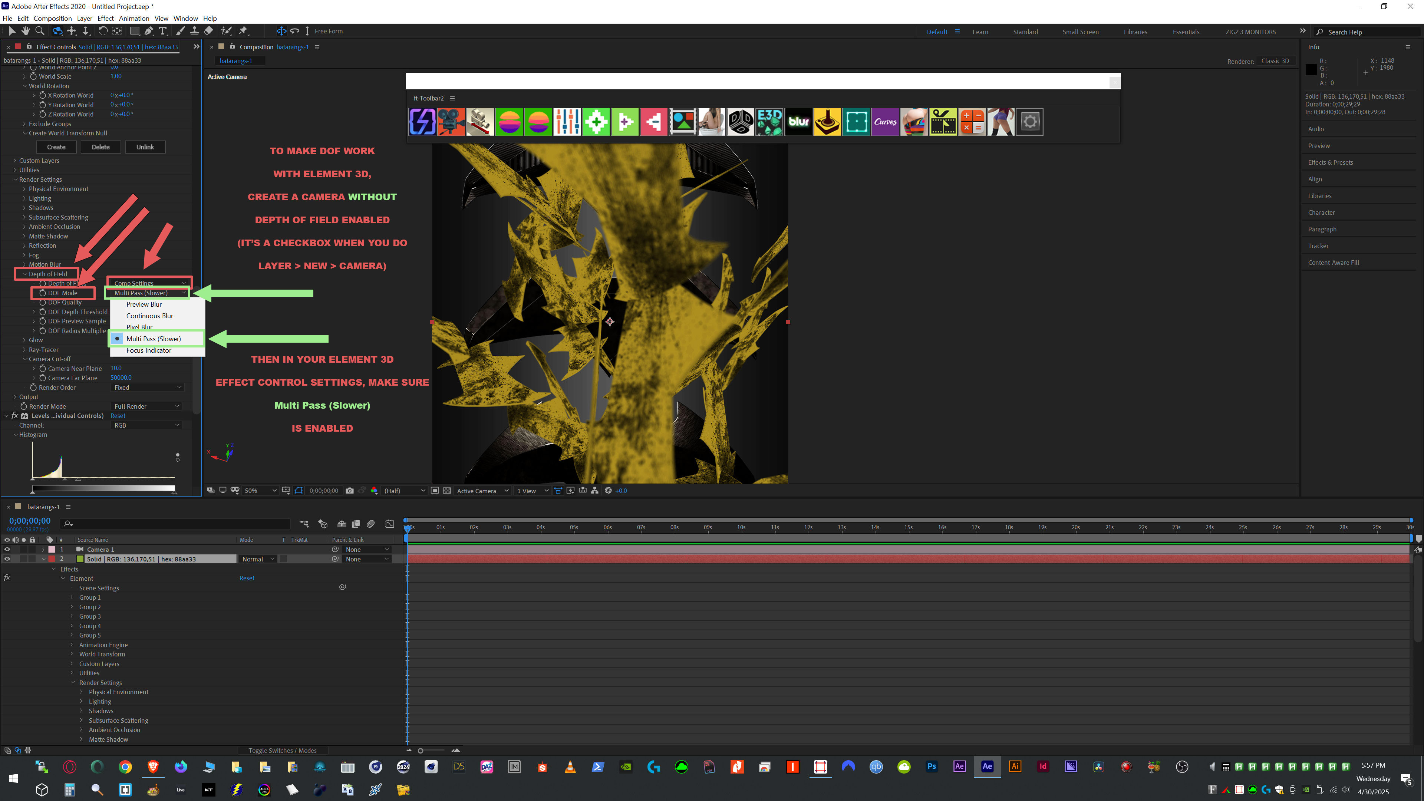Screen dimensions: 1424x801
Task: Switch to the Small Screen workspace
Action: tap(1080, 32)
